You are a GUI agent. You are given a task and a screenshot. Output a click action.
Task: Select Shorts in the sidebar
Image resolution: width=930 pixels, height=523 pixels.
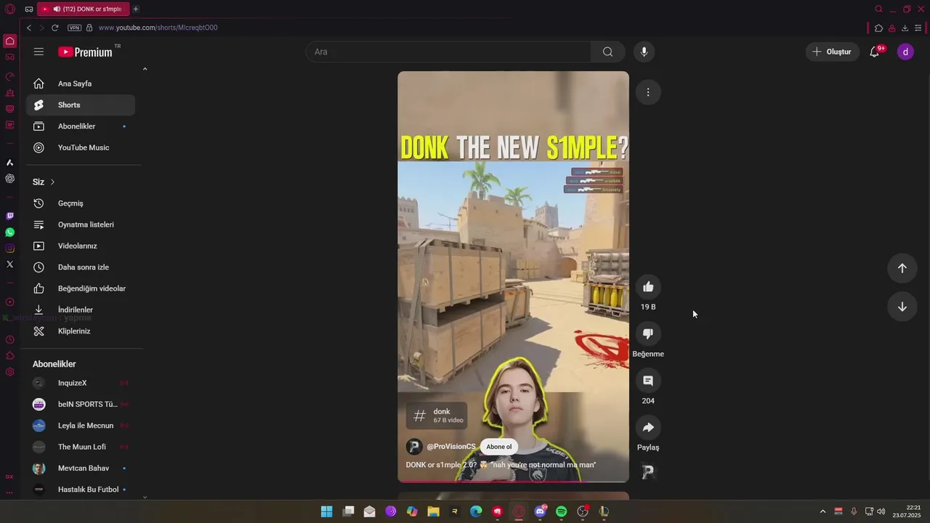[x=81, y=105]
